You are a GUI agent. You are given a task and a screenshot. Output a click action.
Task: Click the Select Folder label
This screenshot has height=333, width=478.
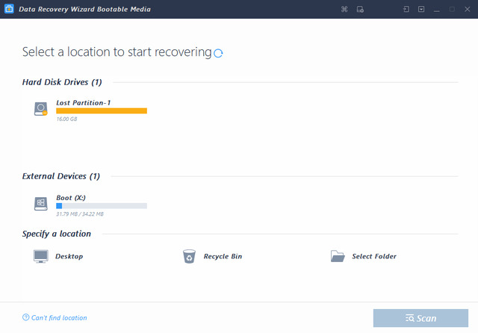pyautogui.click(x=374, y=256)
